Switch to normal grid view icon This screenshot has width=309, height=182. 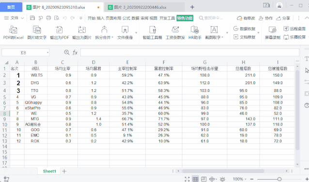tap(196, 179)
